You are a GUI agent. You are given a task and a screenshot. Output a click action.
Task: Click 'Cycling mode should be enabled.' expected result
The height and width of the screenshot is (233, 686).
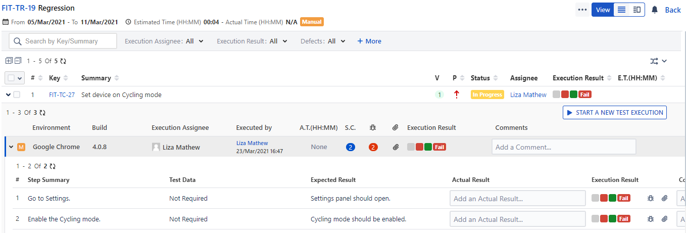coord(359,219)
